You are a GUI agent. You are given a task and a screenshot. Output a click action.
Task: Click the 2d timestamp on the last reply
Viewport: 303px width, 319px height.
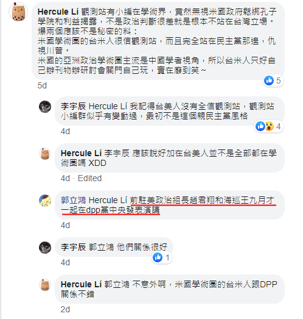click(x=65, y=309)
